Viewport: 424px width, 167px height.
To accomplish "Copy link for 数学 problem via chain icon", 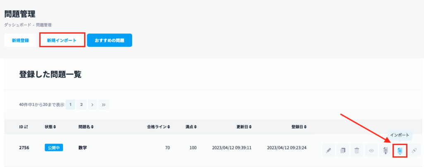I will pyautogui.click(x=414, y=150).
